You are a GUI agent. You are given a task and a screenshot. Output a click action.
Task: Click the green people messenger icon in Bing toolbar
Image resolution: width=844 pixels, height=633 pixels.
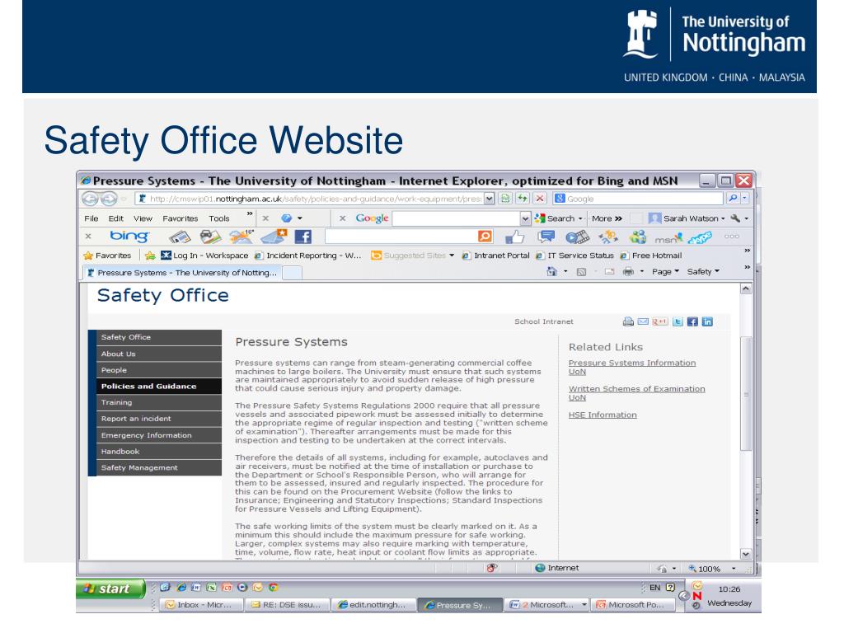click(x=638, y=237)
